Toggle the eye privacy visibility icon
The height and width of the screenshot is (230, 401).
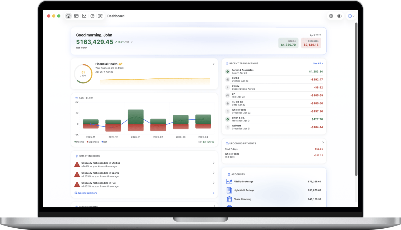pyautogui.click(x=339, y=16)
